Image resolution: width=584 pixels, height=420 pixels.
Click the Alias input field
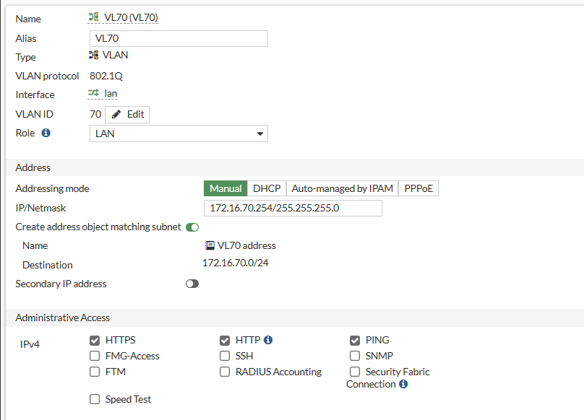179,39
